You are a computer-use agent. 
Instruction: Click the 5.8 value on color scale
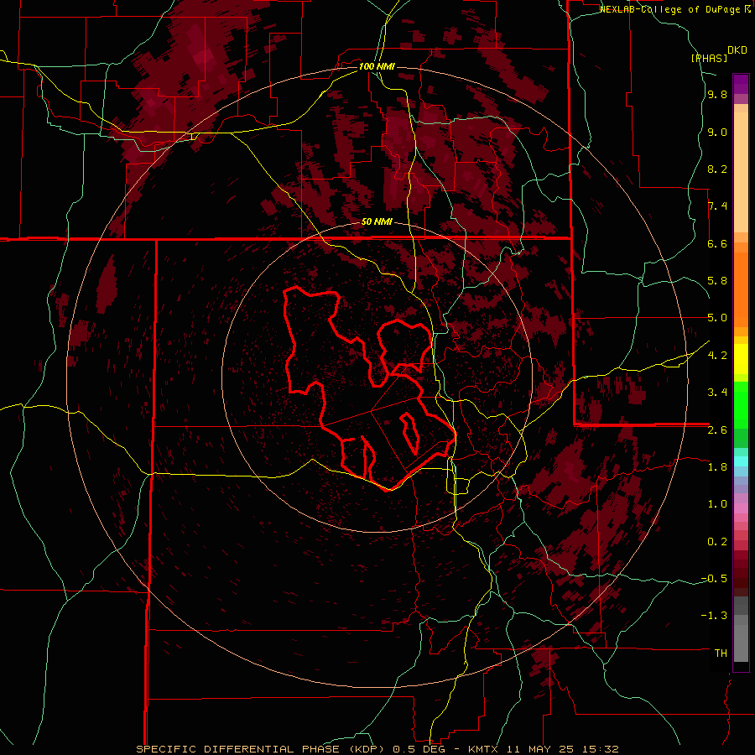(x=717, y=281)
